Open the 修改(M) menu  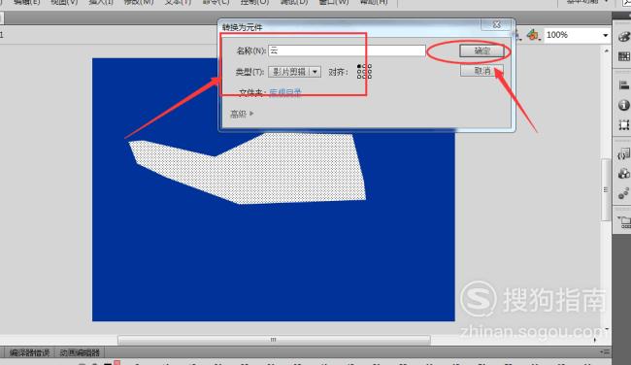(139, 2)
